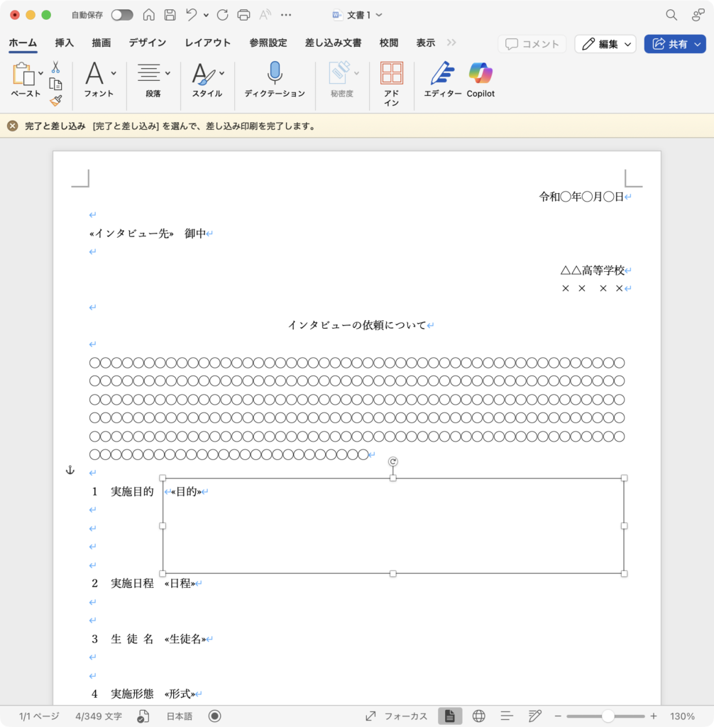Image resolution: width=714 pixels, height=727 pixels.
Task: Toggle the AutoSave switch
Action: point(121,15)
